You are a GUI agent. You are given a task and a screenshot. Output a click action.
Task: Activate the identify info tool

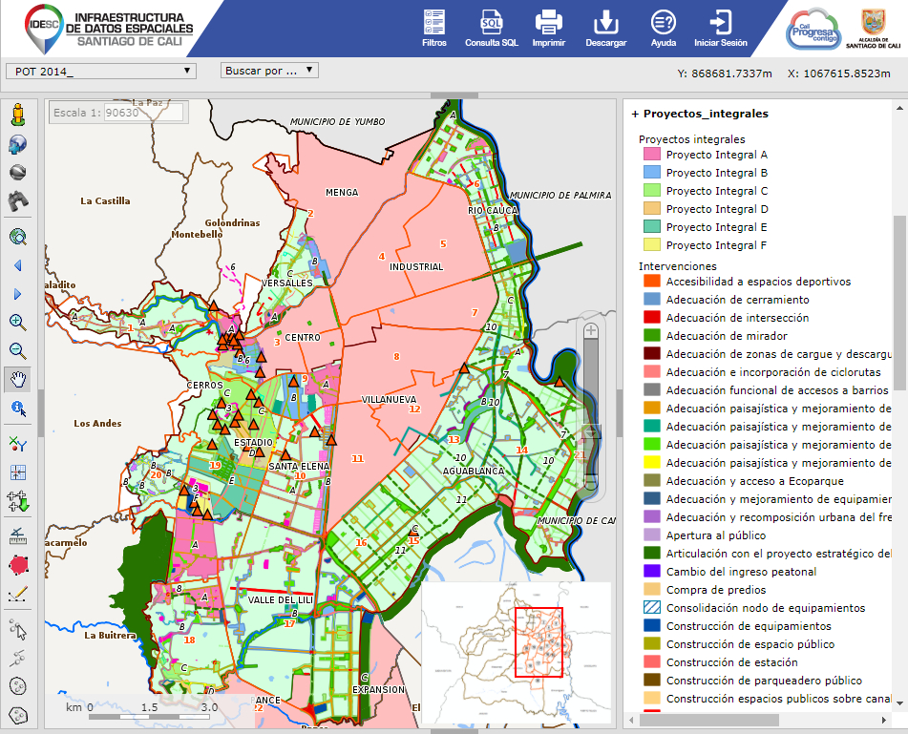click(17, 409)
